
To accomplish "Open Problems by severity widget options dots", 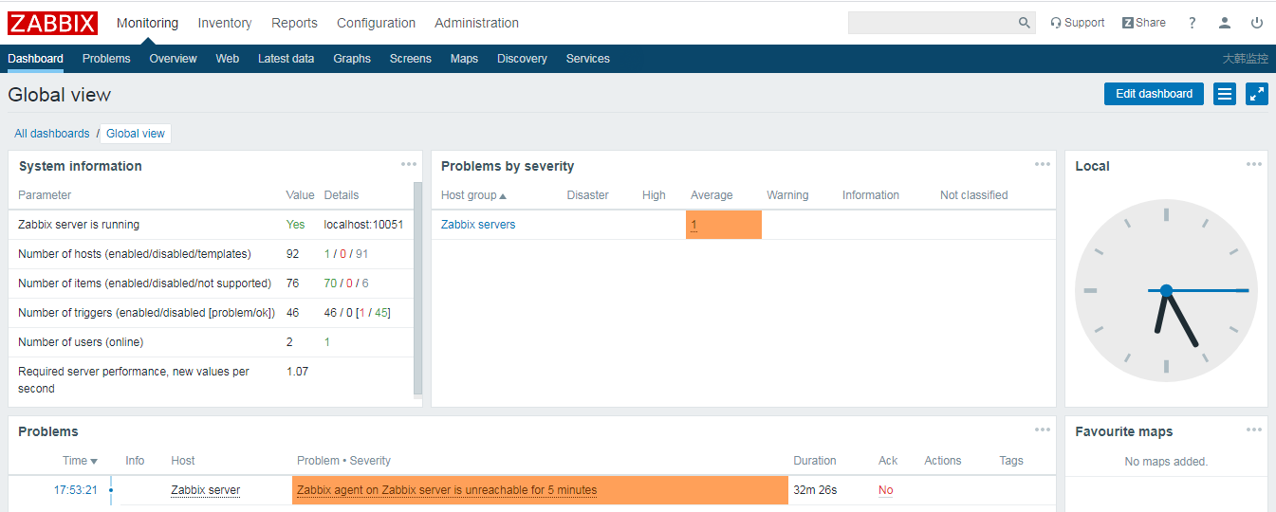I will [x=1043, y=164].
